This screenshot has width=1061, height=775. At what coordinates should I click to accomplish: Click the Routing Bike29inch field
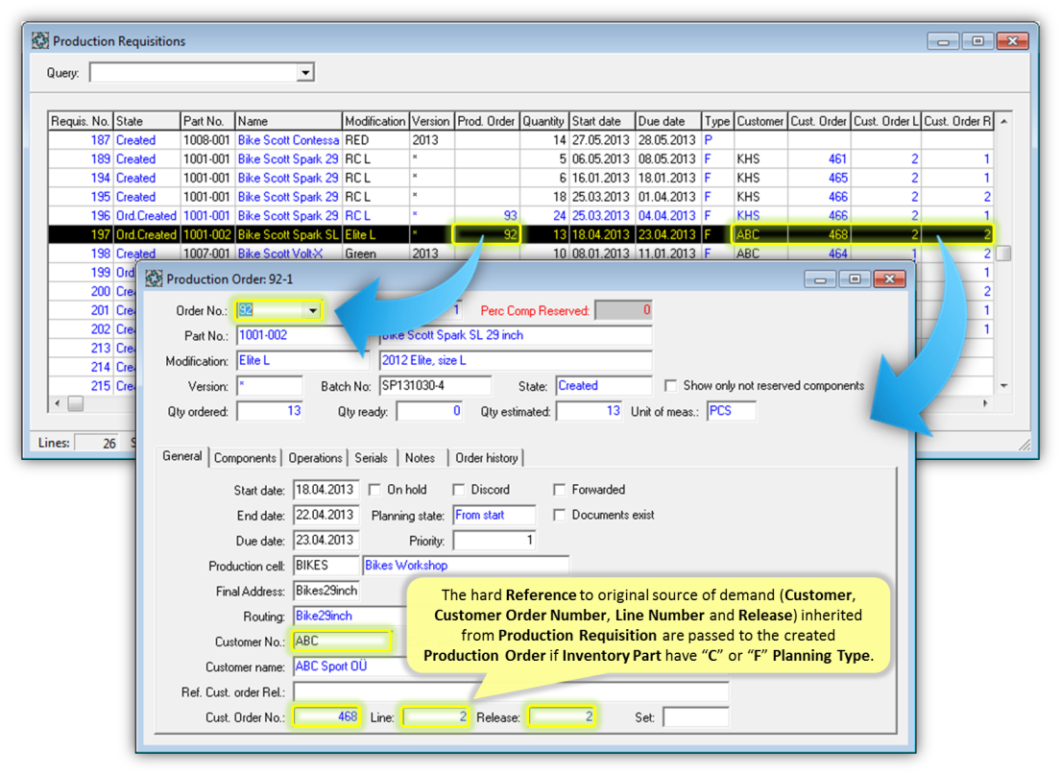349,616
